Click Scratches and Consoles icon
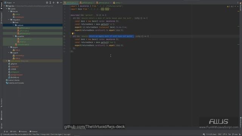The width and height of the screenshot is (242, 136). (x=7, y=83)
